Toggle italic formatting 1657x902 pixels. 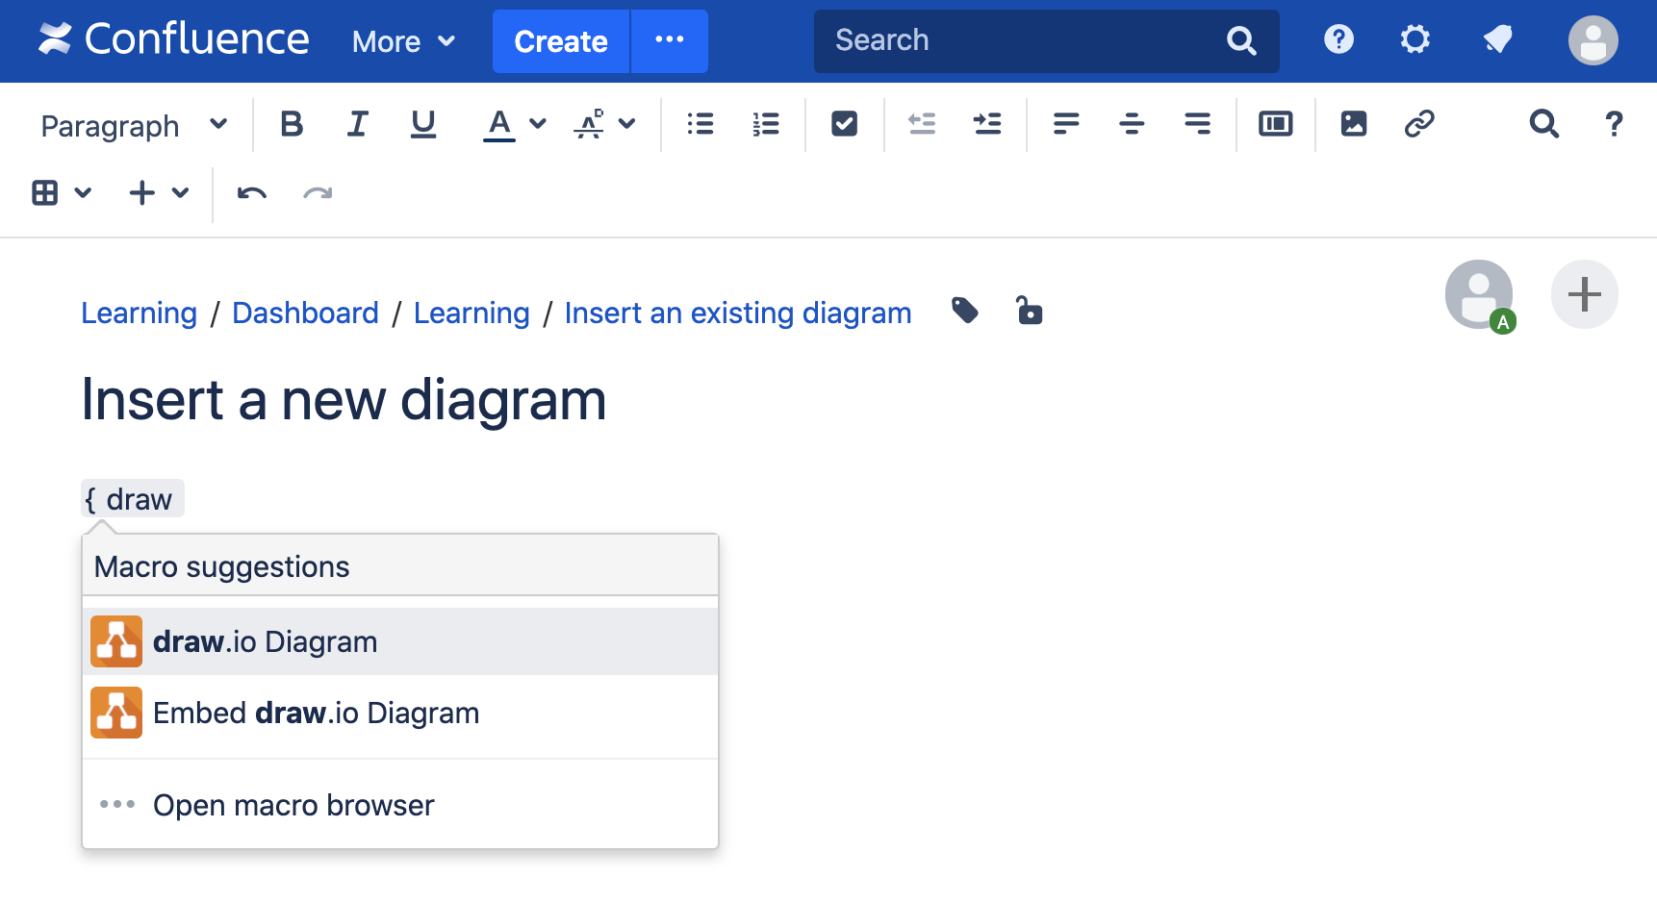point(357,124)
